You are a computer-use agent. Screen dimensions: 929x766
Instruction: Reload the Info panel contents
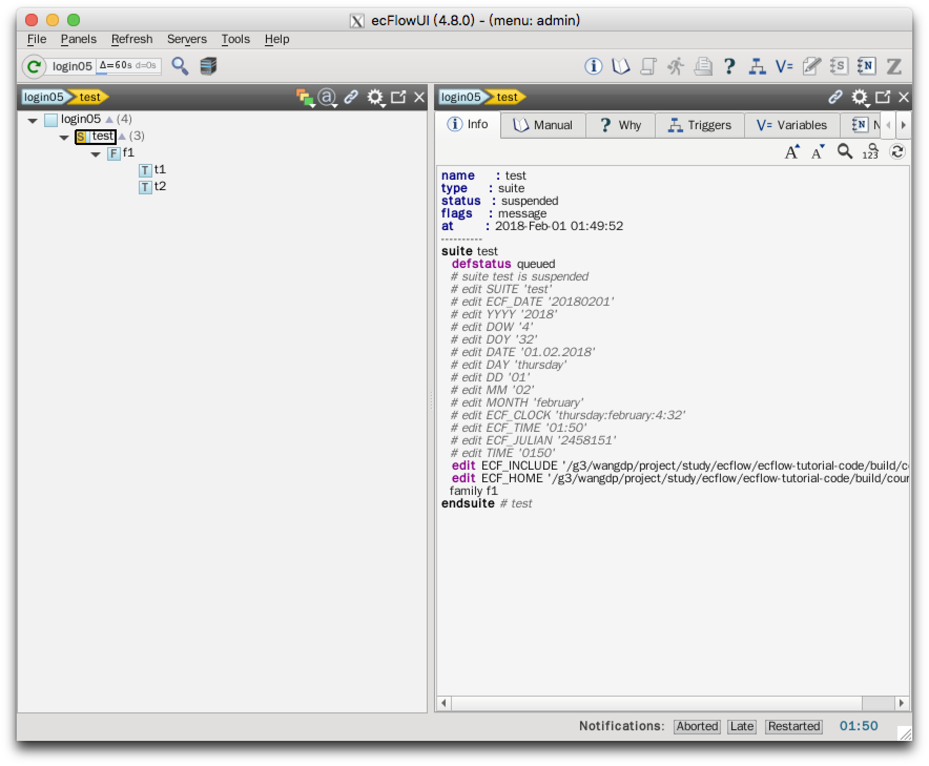pyautogui.click(x=897, y=152)
